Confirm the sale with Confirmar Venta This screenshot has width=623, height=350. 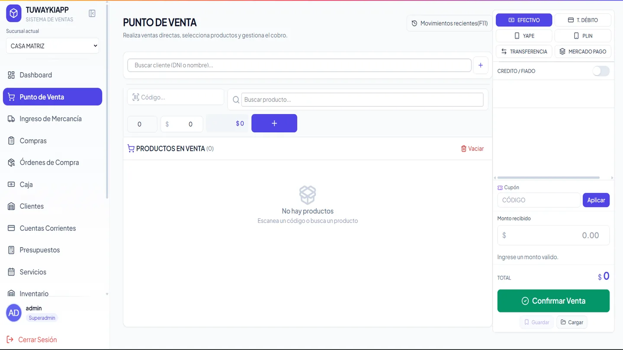coord(553,301)
